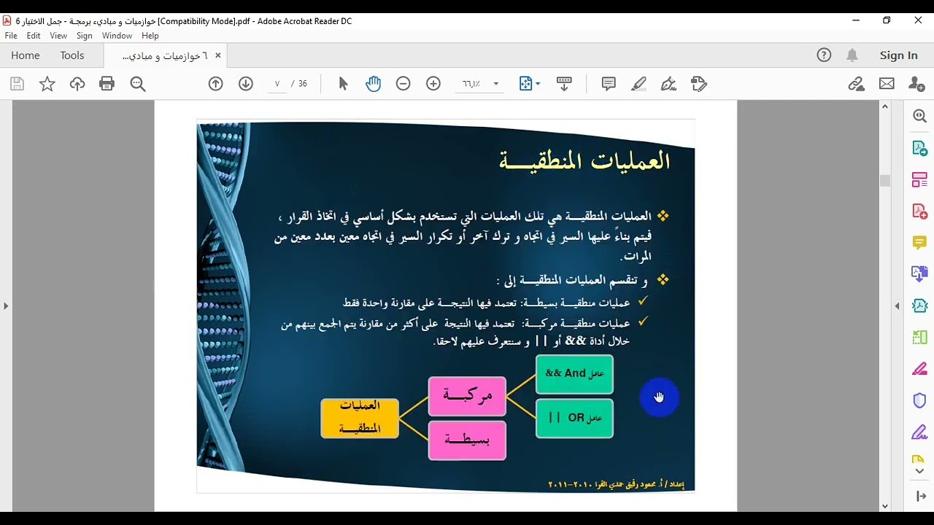934x525 pixels.
Task: Activate the hand pan tool
Action: point(374,84)
